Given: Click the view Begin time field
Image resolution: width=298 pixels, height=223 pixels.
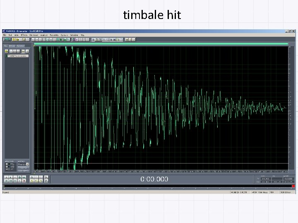Looking at the screenshot, I should pyautogui.click(x=266, y=182).
